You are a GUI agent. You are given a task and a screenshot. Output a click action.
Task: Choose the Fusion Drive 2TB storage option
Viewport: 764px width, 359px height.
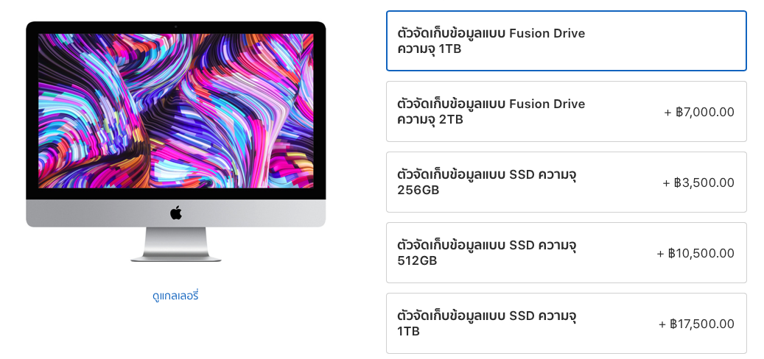(566, 111)
